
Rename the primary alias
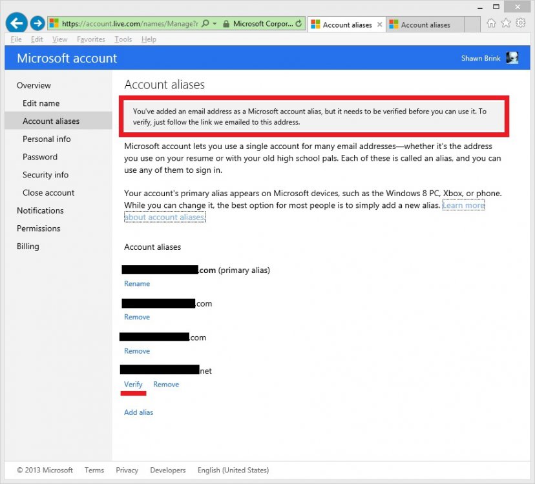point(136,283)
